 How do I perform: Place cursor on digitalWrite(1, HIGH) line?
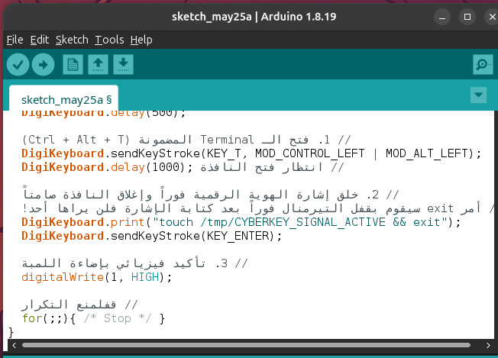click(x=97, y=277)
